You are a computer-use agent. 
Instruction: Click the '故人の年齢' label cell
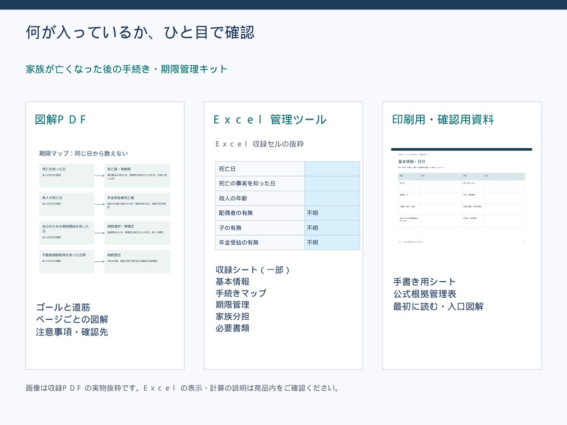260,199
